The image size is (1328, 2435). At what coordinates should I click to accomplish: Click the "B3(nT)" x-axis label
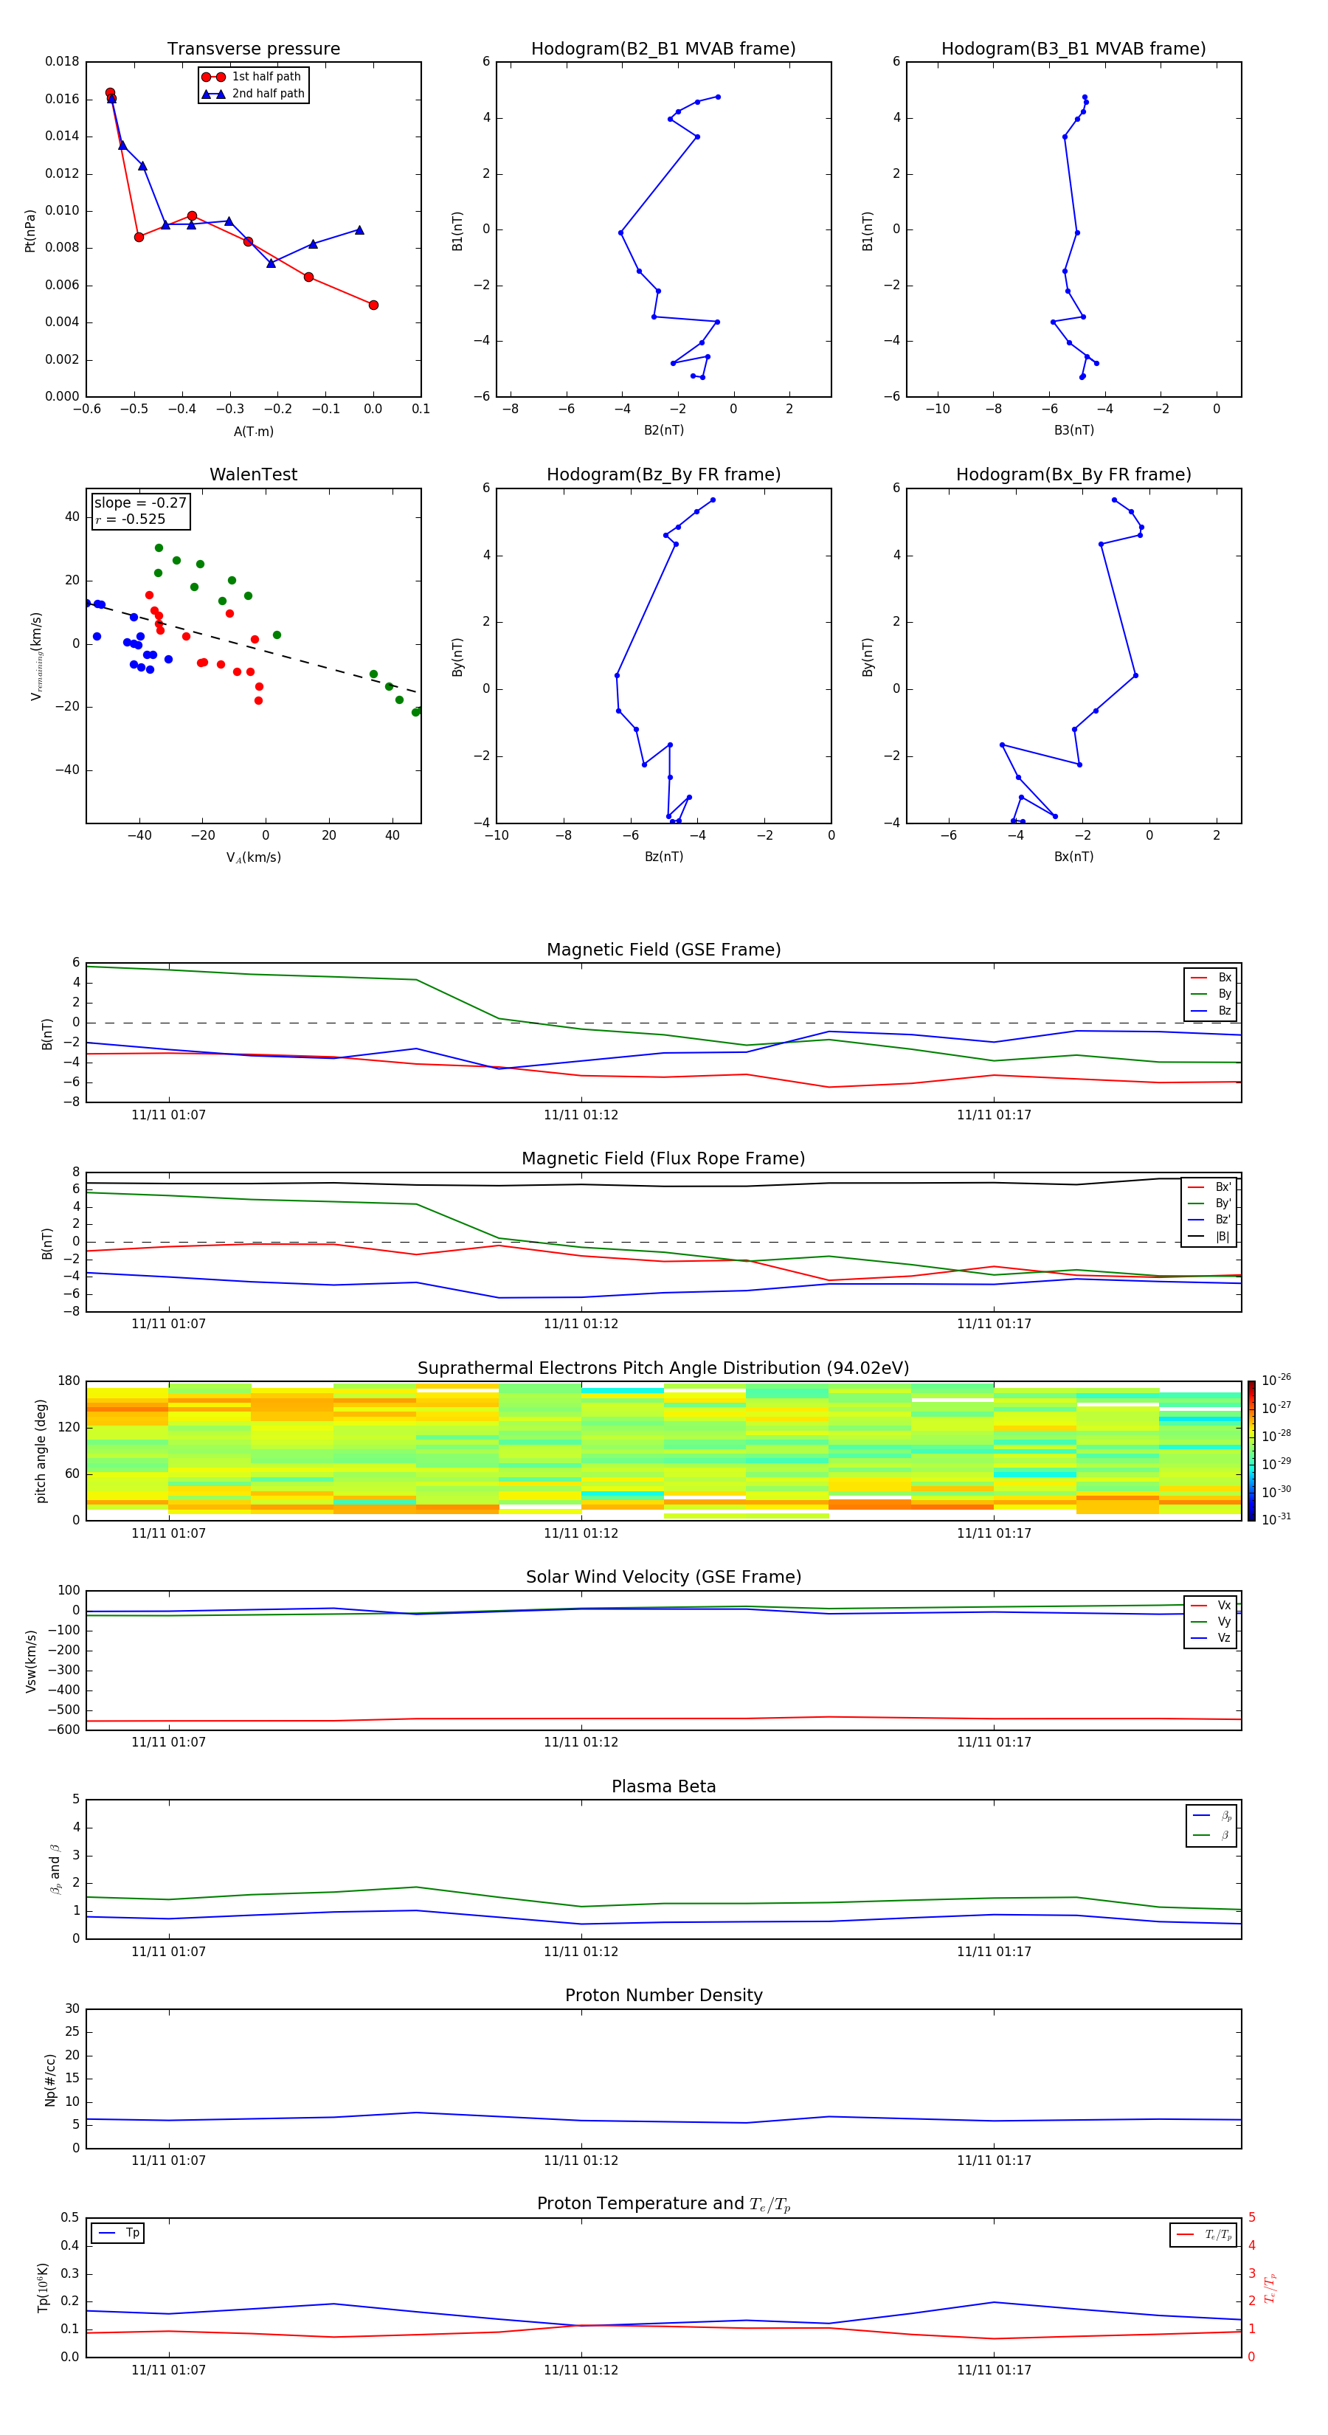pos(1073,430)
